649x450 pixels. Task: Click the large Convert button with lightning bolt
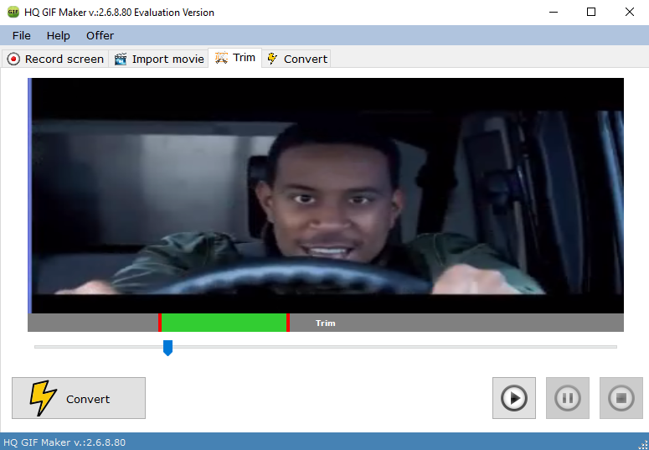point(79,398)
